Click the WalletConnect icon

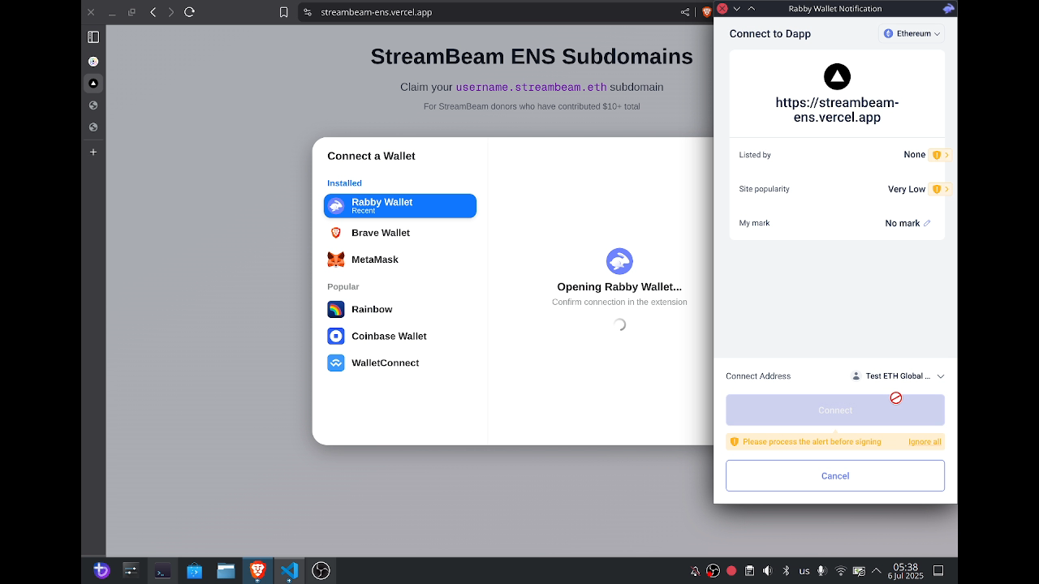336,363
